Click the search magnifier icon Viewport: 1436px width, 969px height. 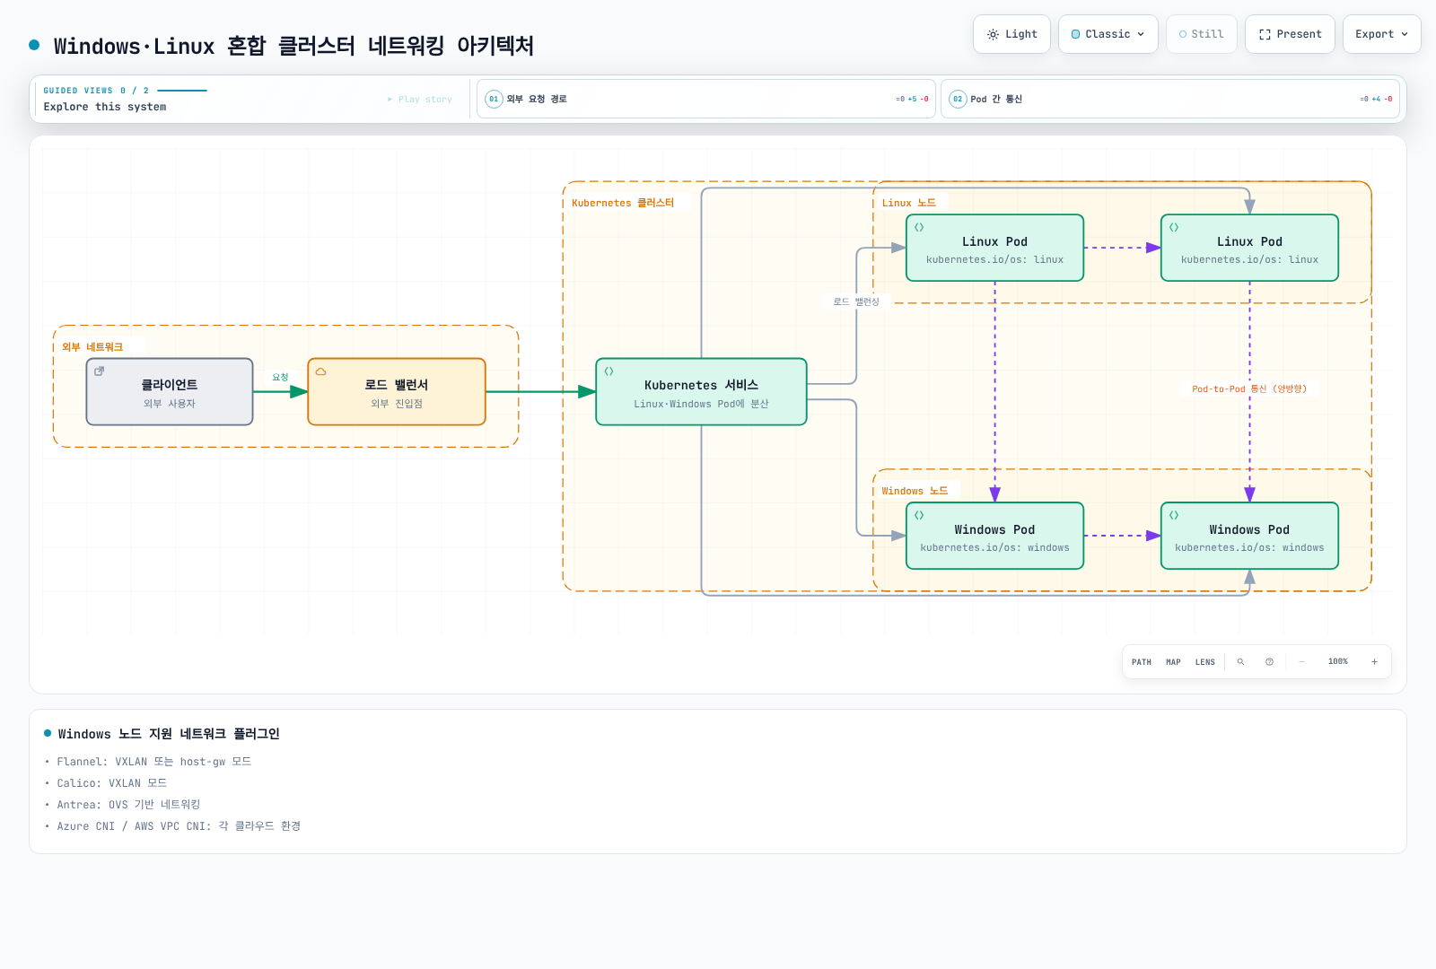(x=1240, y=662)
